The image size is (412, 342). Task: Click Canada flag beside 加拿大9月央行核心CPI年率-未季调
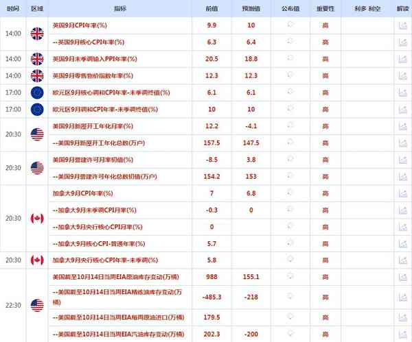37,260
